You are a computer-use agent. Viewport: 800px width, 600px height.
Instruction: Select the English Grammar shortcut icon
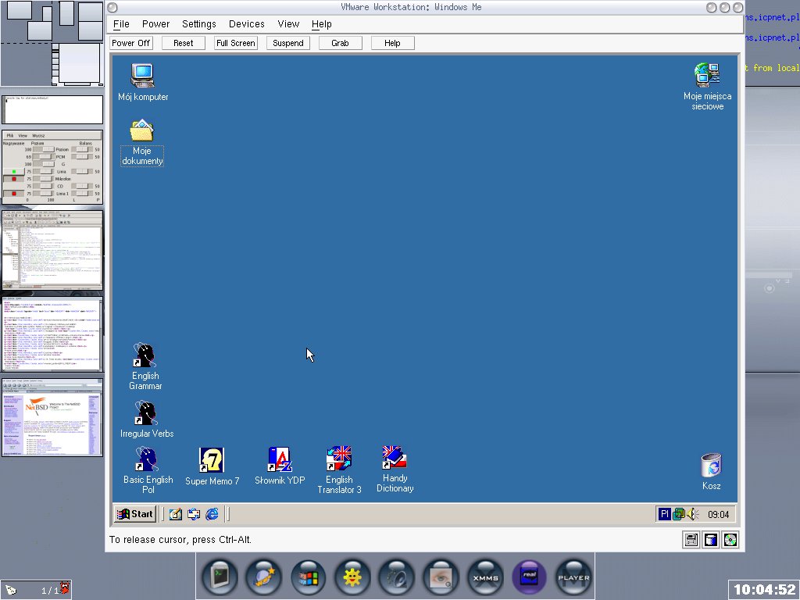(145, 366)
